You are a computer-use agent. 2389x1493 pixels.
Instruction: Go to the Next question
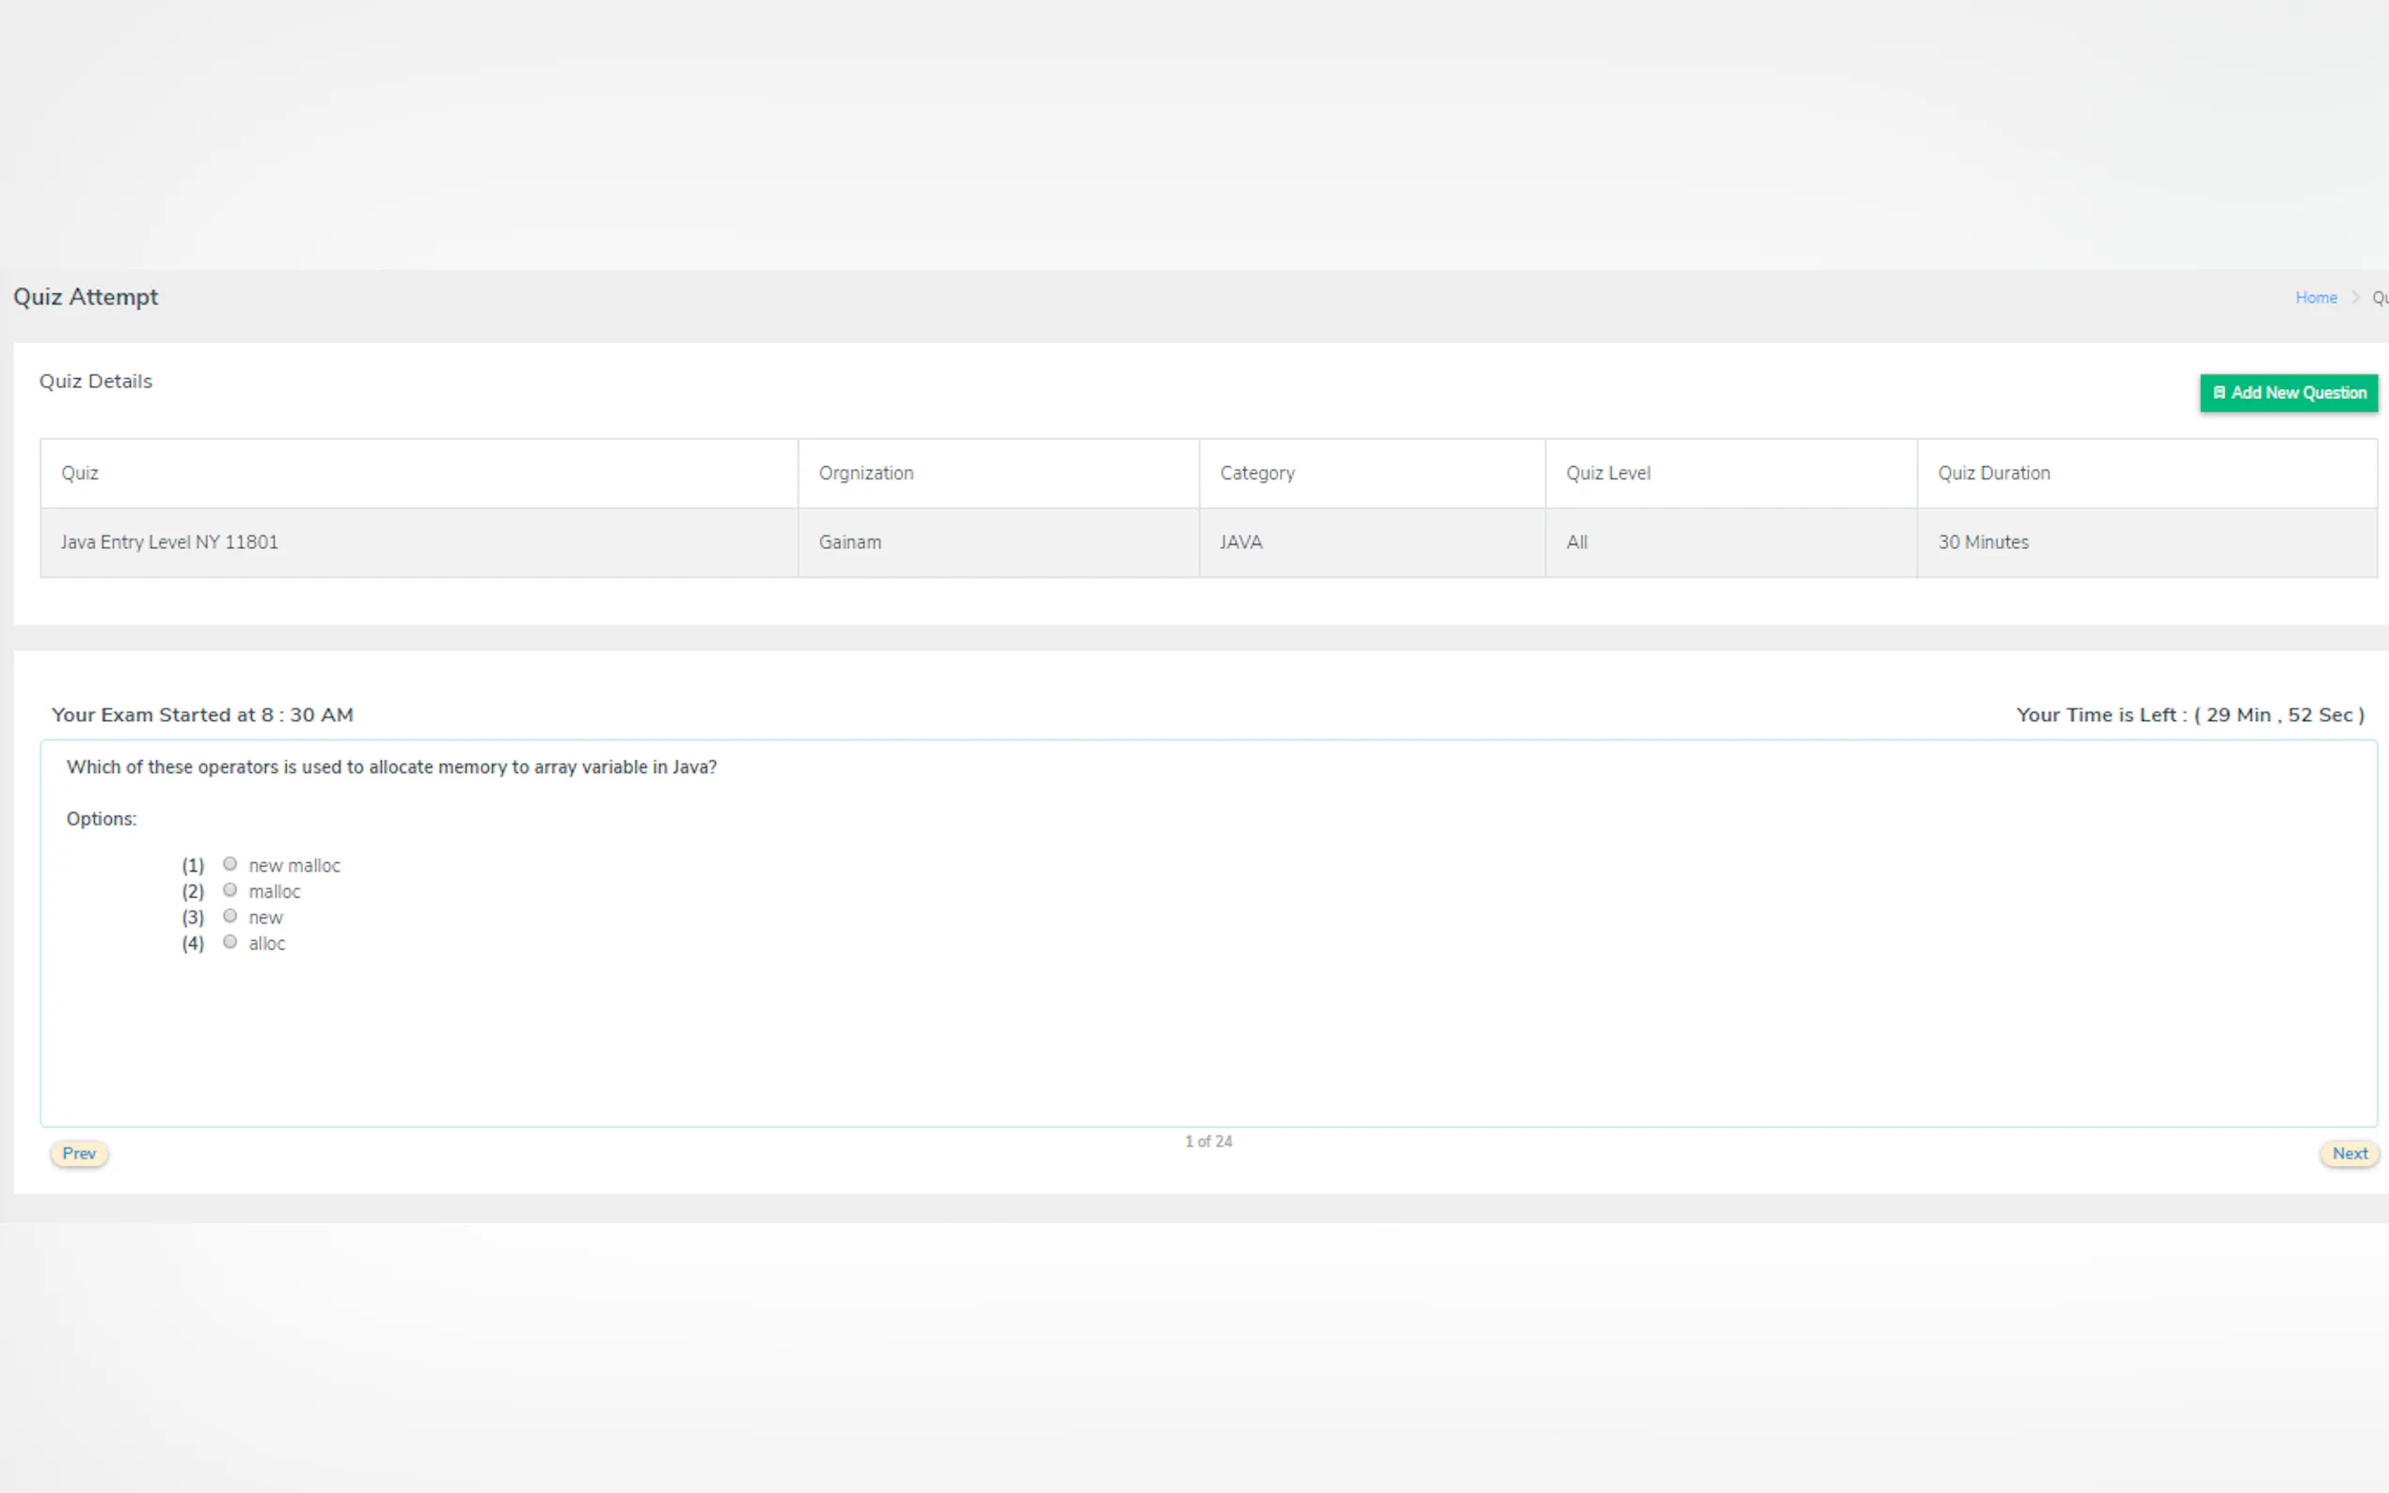2349,1154
